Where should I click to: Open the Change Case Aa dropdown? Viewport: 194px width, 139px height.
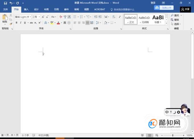(54, 17)
